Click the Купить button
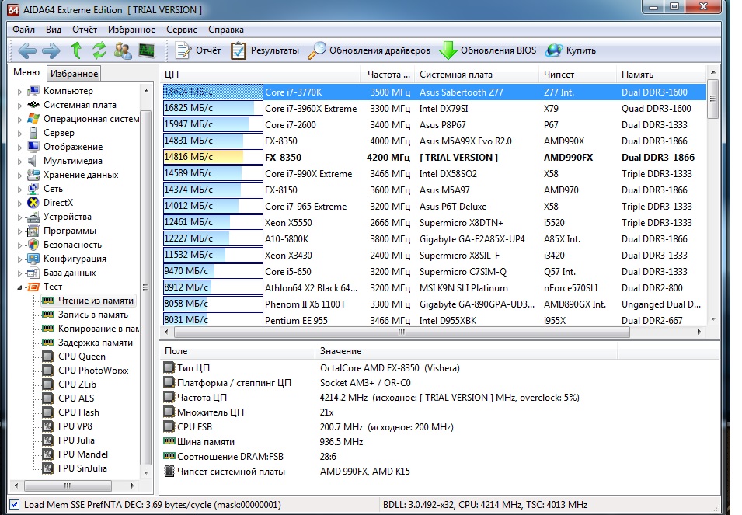Screen dimensions: 742x515 [571, 50]
